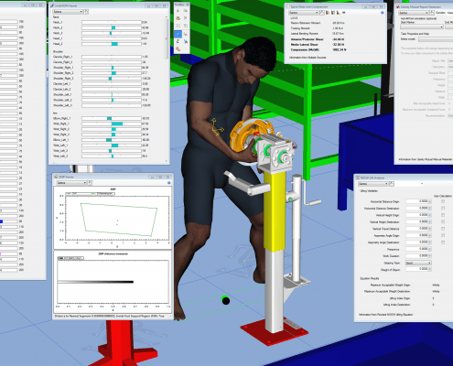
Task: Click the first orange spine level icon in Spine Shear toolbar
Action: (328, 13)
